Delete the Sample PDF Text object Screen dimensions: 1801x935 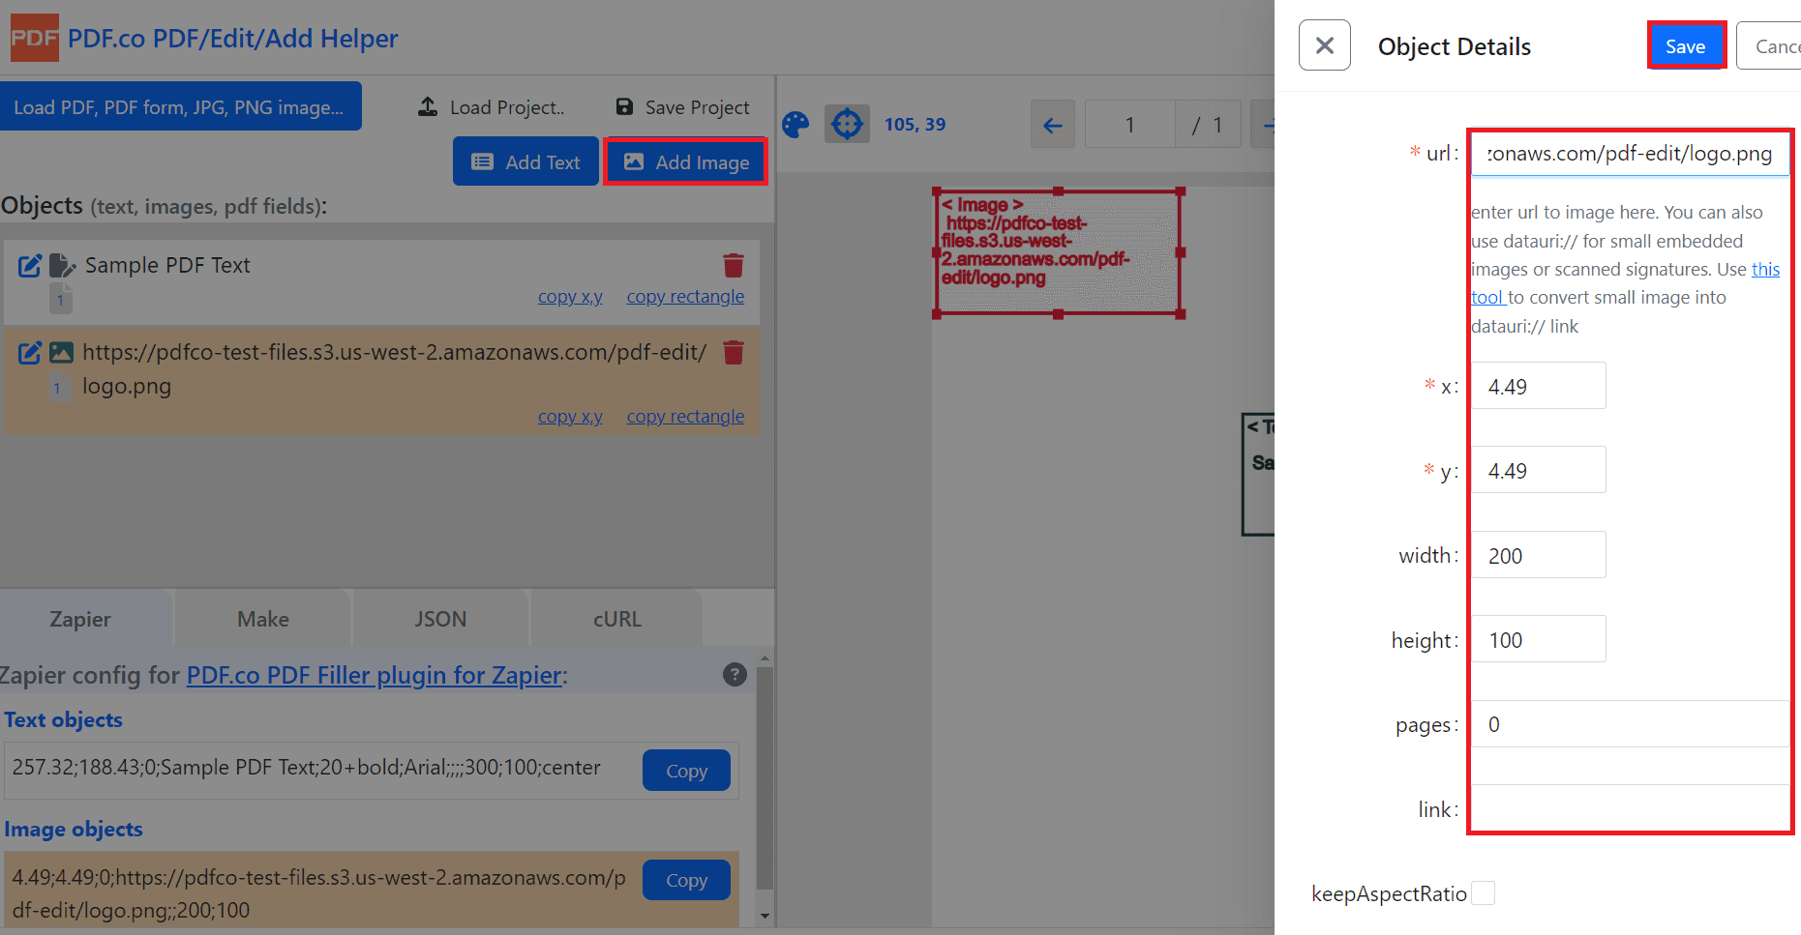[734, 266]
